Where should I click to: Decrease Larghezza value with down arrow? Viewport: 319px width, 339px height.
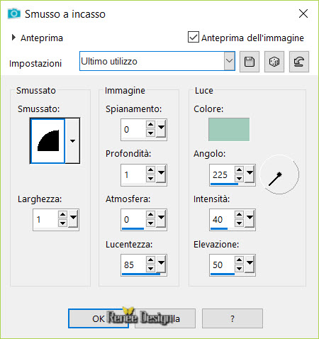62,223
